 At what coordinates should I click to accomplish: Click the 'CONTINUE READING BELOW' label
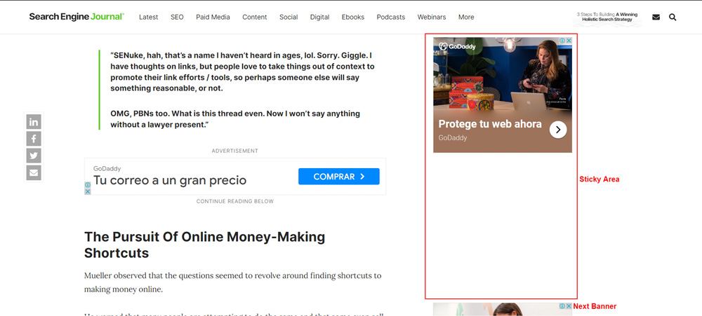pyautogui.click(x=235, y=202)
